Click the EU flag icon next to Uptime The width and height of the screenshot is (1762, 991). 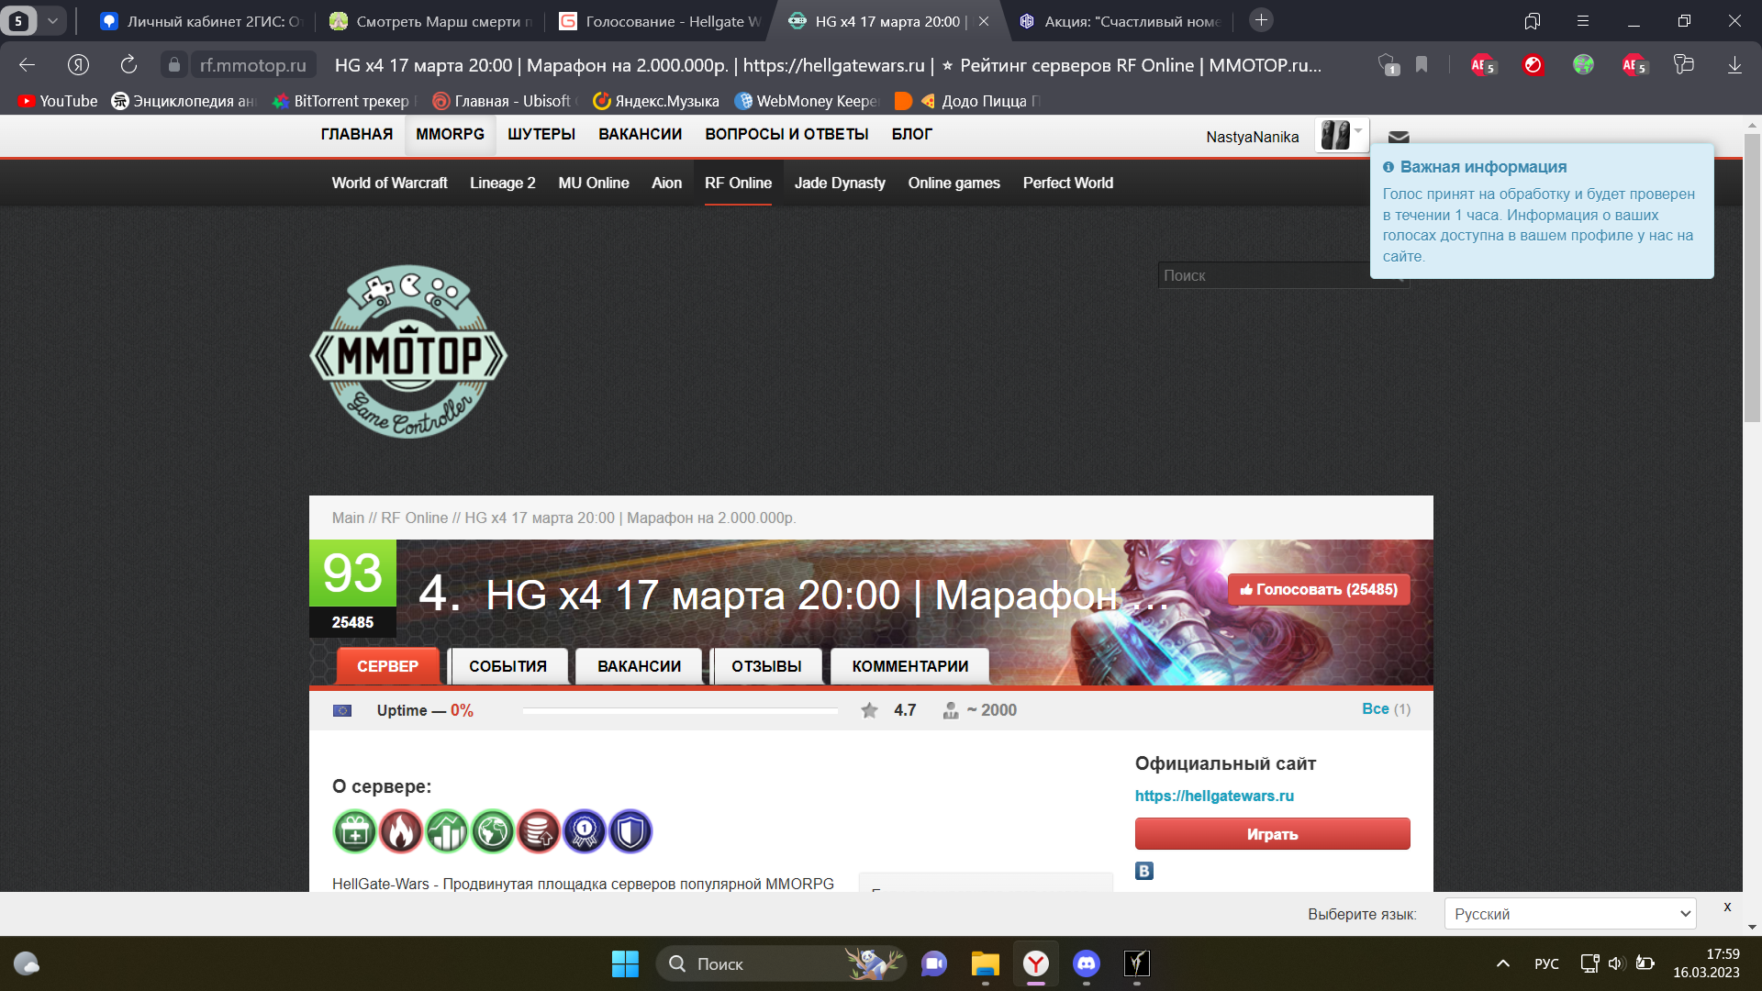(342, 710)
